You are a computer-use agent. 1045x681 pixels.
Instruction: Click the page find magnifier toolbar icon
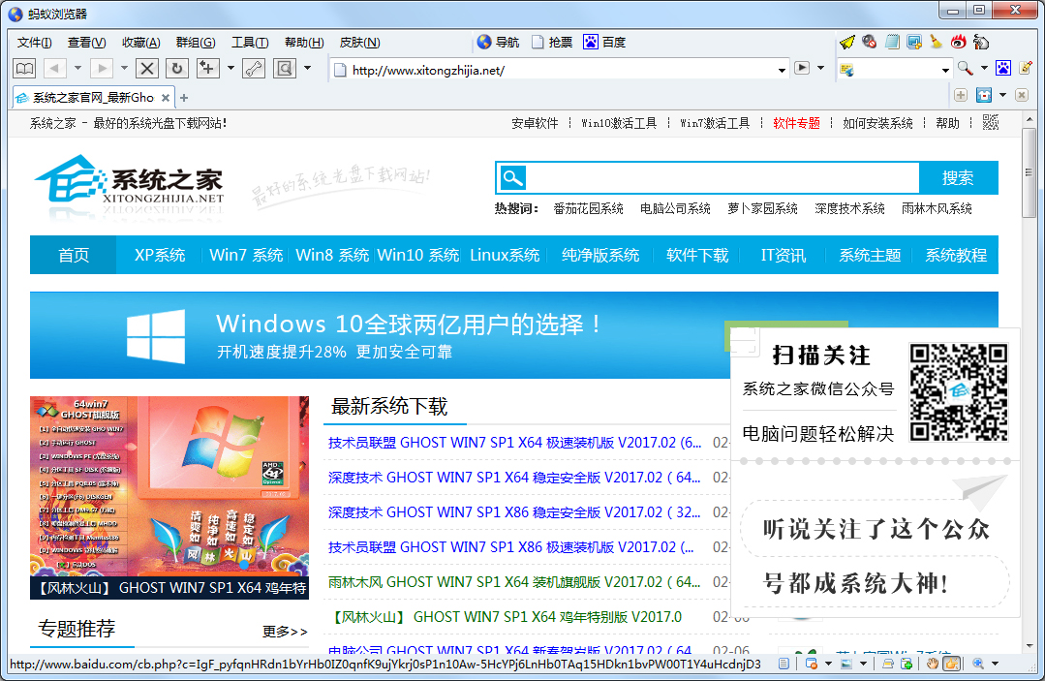point(285,68)
